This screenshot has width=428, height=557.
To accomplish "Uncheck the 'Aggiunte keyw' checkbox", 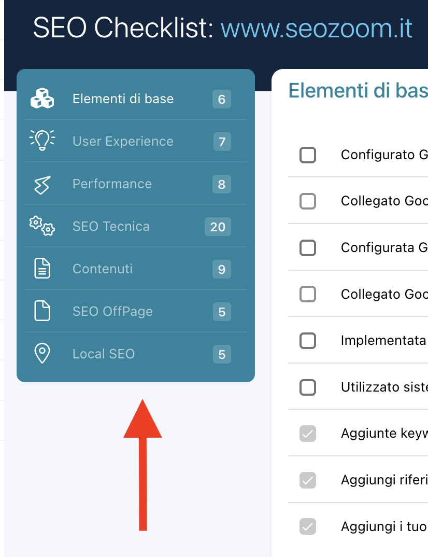I will pyautogui.click(x=308, y=434).
